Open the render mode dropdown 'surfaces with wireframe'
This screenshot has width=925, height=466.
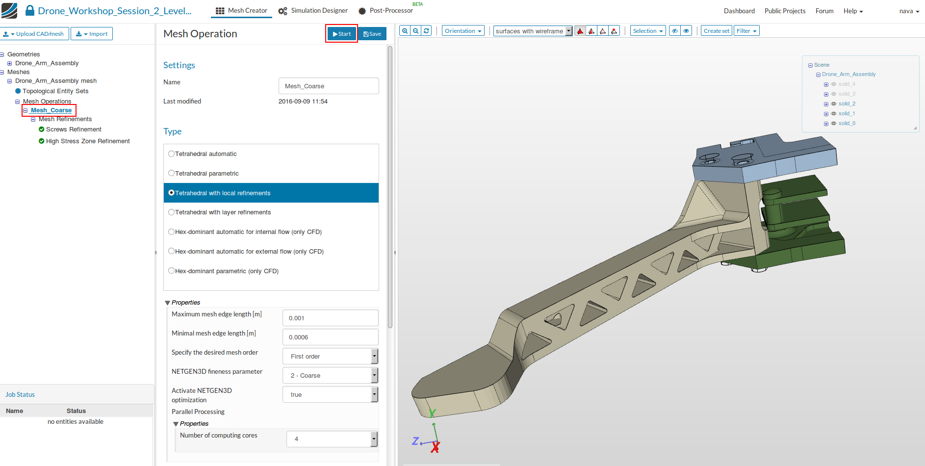[533, 31]
